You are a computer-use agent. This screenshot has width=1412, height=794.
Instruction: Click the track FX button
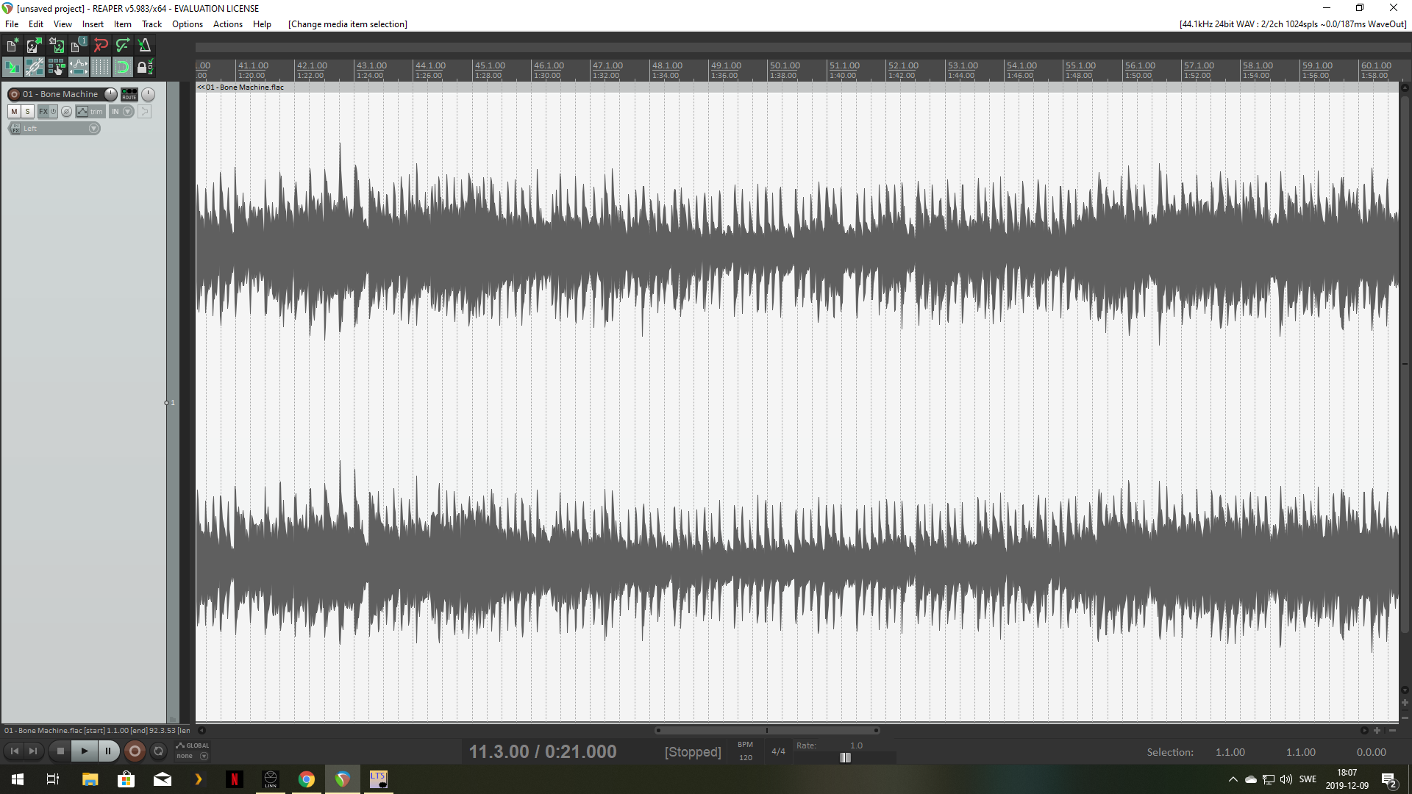43,112
